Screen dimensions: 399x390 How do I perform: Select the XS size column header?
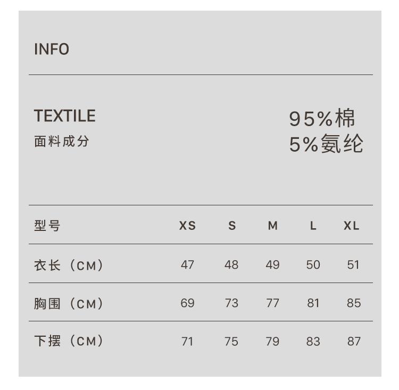(187, 226)
